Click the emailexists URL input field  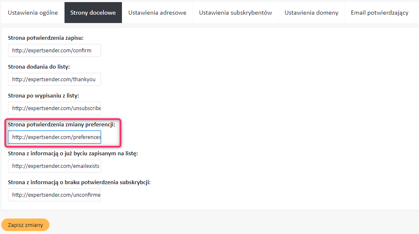pos(54,166)
